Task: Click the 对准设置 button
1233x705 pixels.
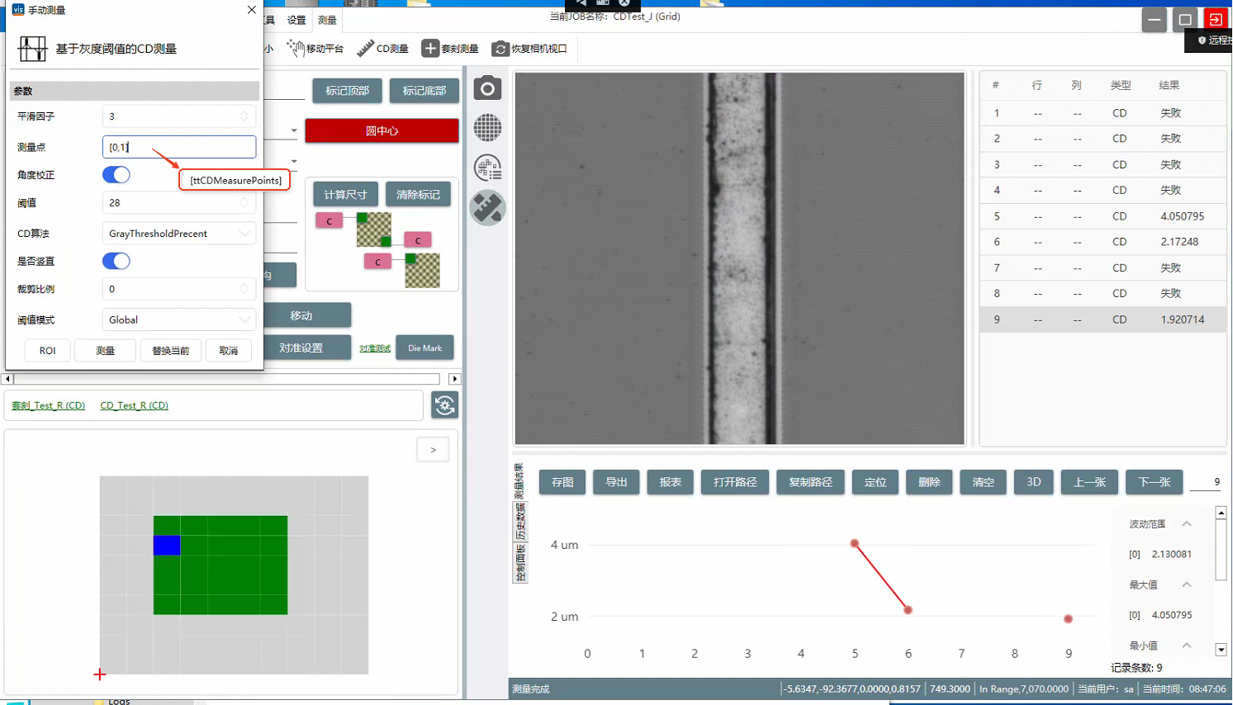Action: [x=301, y=348]
